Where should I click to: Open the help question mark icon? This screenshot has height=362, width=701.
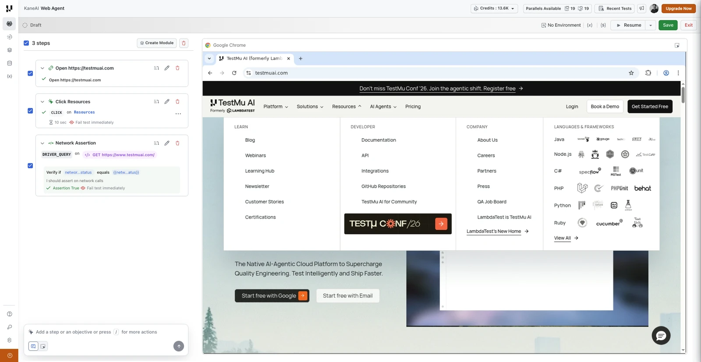click(9, 314)
